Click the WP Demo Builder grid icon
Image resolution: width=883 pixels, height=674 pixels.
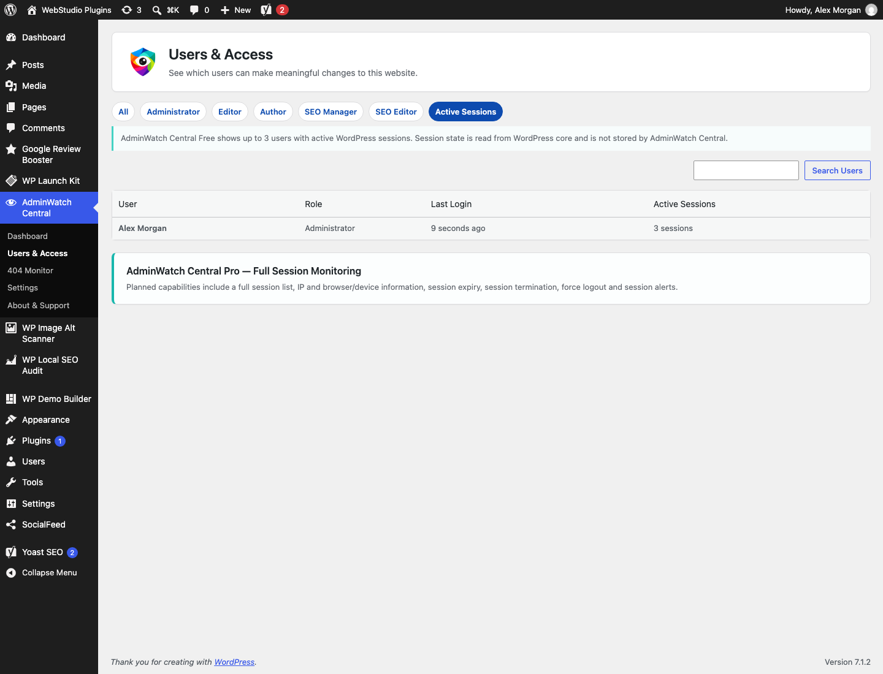11,399
